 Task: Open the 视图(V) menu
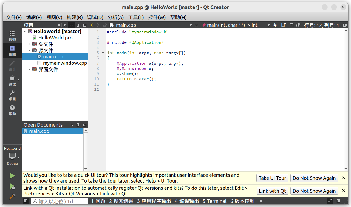pos(54,17)
